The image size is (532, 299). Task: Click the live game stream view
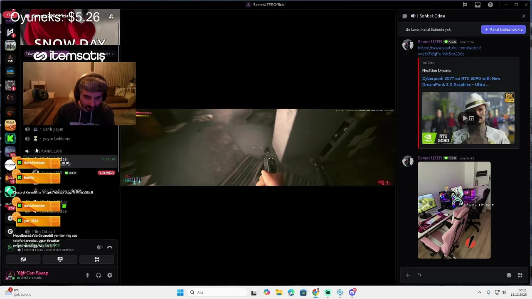click(258, 147)
